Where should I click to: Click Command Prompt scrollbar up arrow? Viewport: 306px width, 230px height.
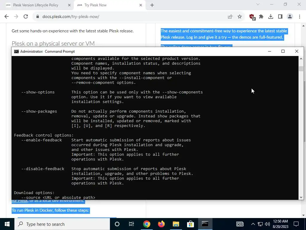(301, 59)
